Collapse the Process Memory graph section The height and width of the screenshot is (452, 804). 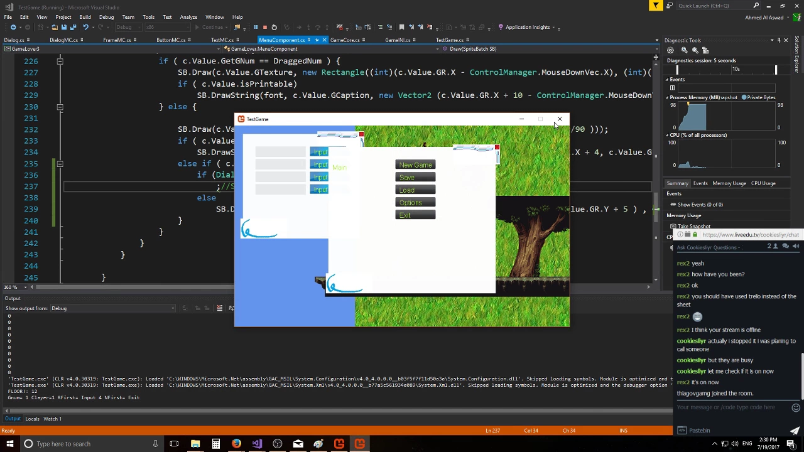[668, 97]
